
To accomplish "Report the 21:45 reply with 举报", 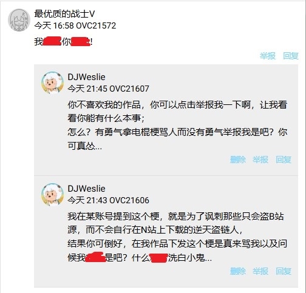I will coord(260,160).
